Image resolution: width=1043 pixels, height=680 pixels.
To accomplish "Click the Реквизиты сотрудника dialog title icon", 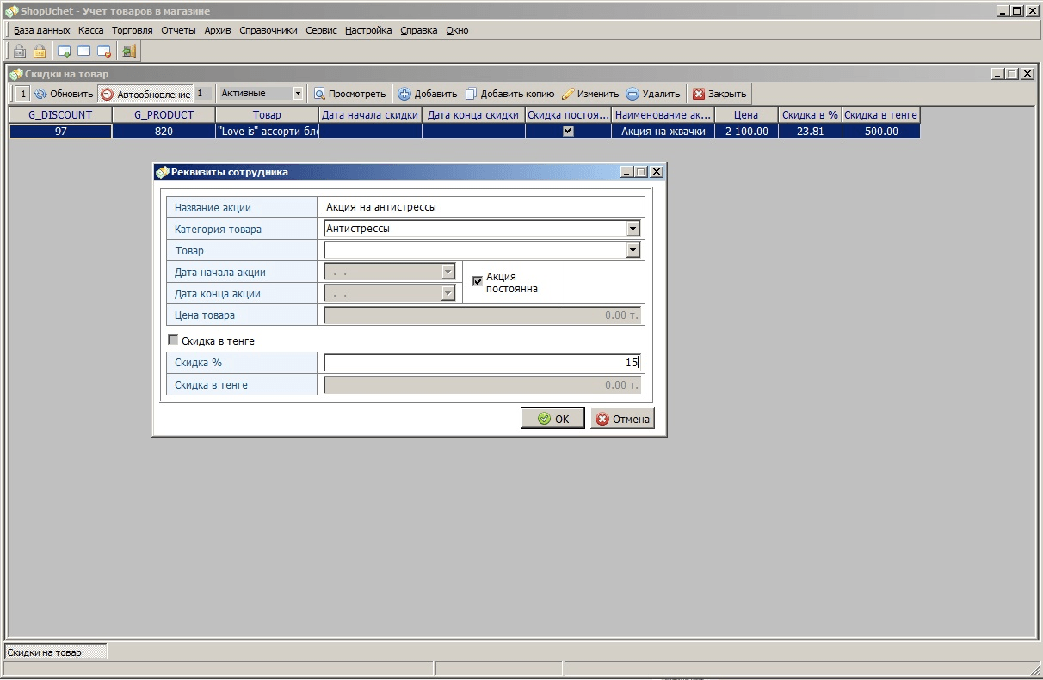I will click(x=163, y=172).
